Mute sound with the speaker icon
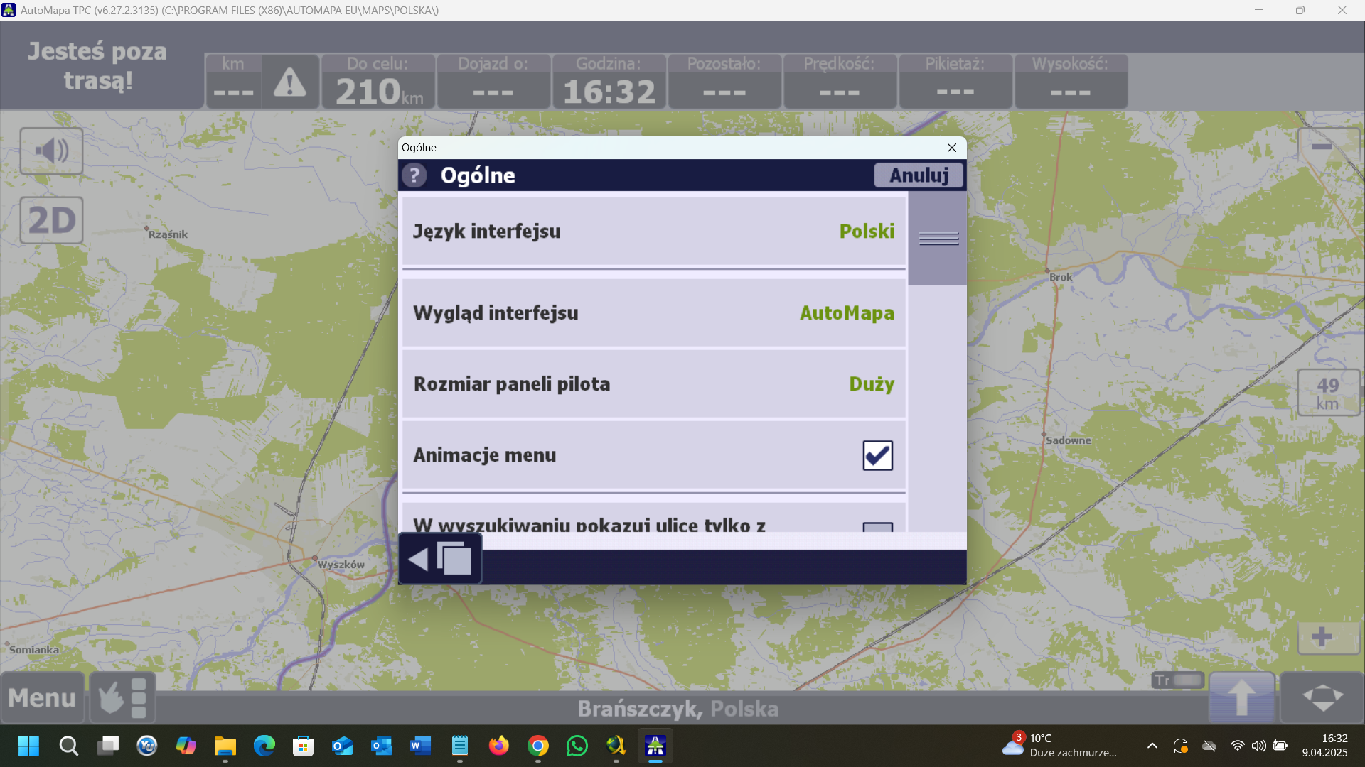 click(x=51, y=151)
